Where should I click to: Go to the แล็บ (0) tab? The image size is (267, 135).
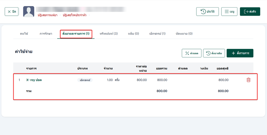coord(133,34)
